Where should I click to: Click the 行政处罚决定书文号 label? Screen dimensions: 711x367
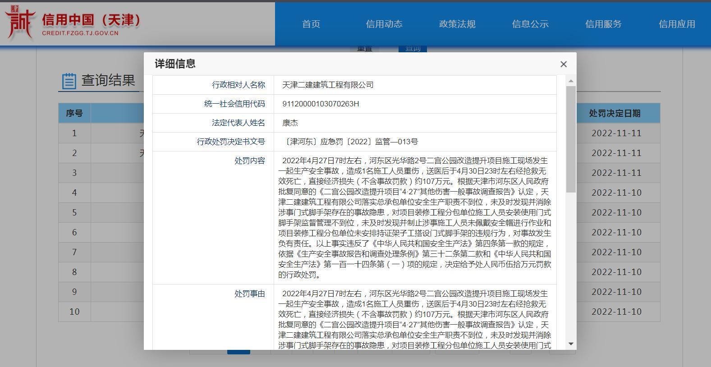click(x=231, y=142)
